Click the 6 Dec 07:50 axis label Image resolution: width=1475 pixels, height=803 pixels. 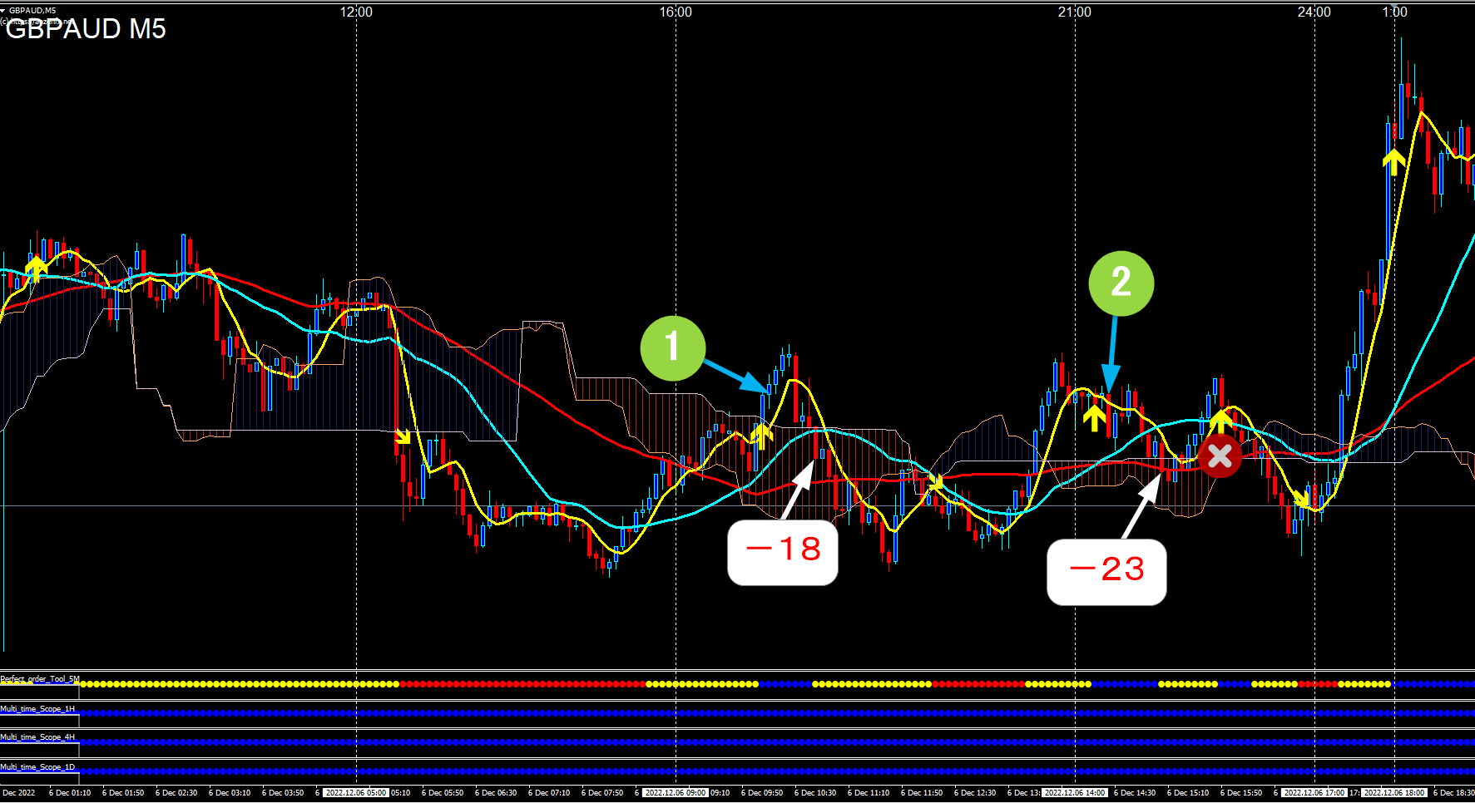[602, 793]
